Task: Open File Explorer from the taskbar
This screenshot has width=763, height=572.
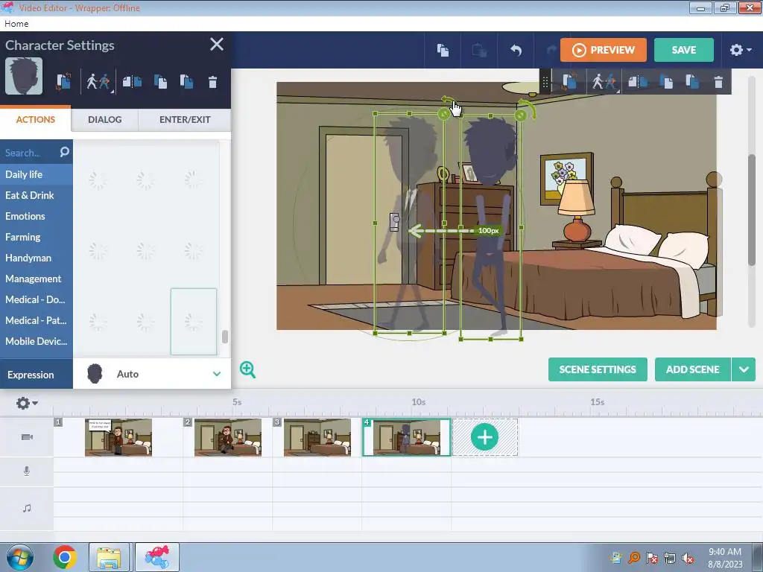Action: pyautogui.click(x=109, y=557)
